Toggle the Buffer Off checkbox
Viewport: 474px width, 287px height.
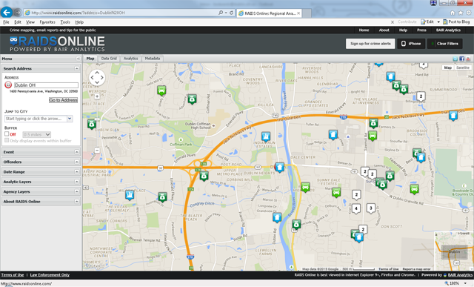click(7, 133)
